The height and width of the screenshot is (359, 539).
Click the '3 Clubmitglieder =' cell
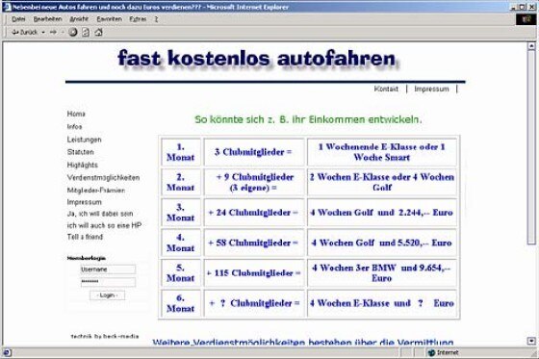(x=254, y=152)
